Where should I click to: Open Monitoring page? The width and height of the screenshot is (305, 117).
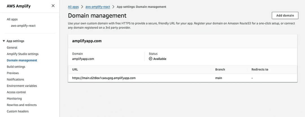click(14, 99)
